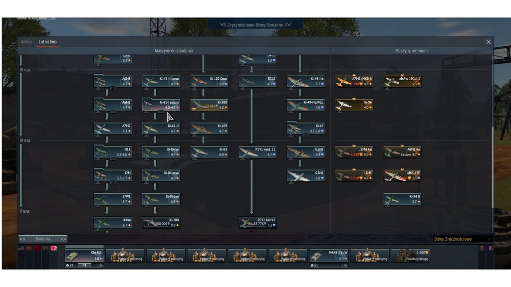Select the Ki-84 hei fighter

[161, 199]
